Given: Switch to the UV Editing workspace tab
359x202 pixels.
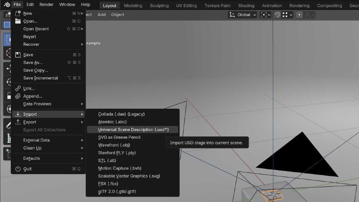Looking at the screenshot, I should pyautogui.click(x=186, y=5).
